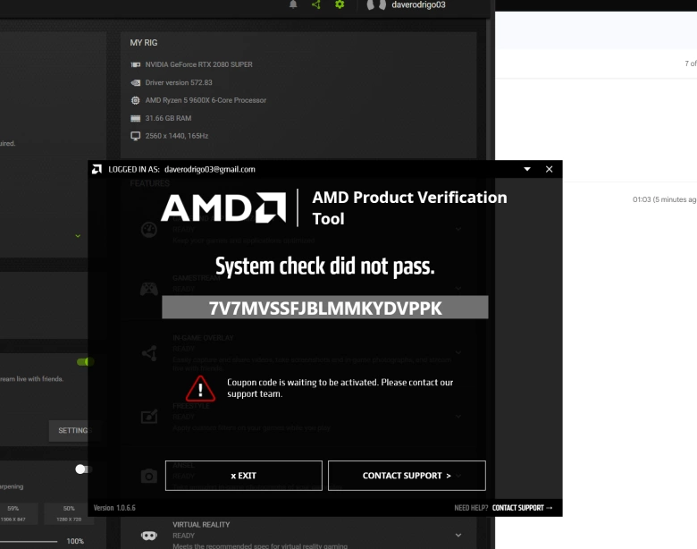Click logged in email daverodrigo03@gmail.com
Image resolution: width=697 pixels, height=549 pixels.
[210, 170]
